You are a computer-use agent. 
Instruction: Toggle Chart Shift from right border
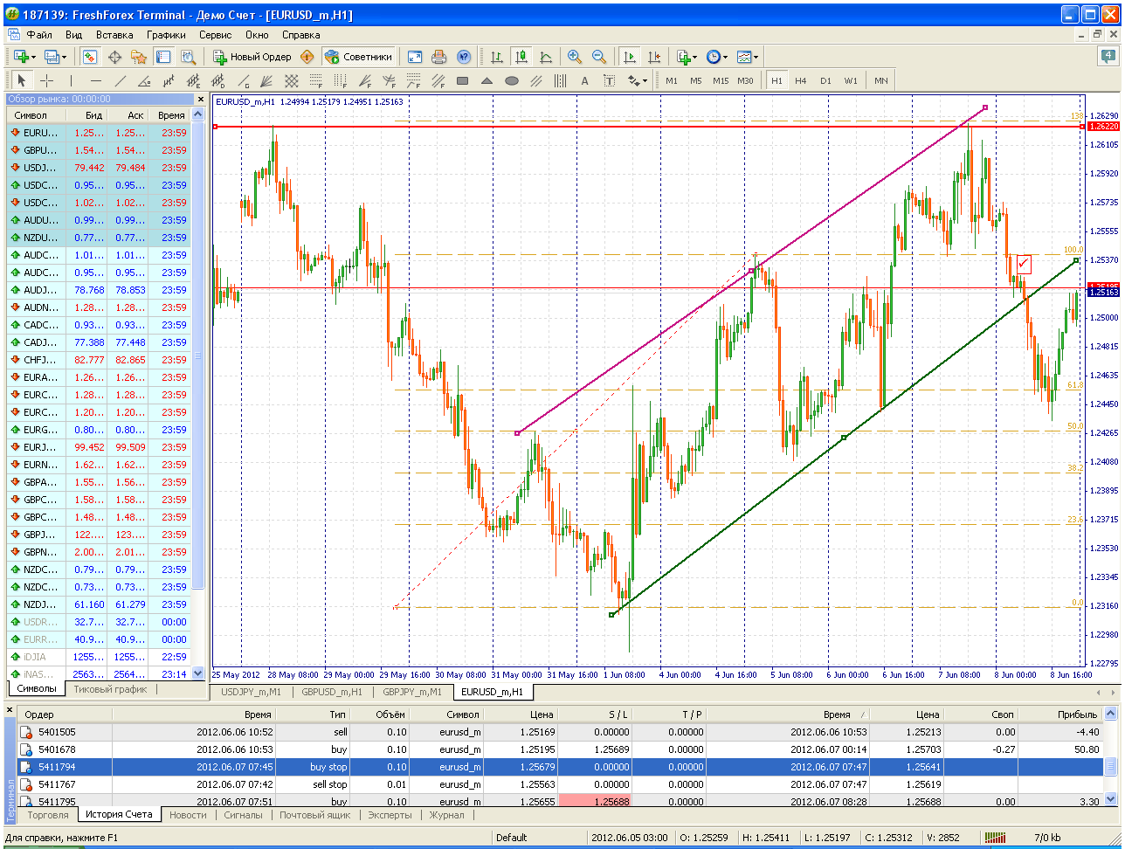coord(653,57)
